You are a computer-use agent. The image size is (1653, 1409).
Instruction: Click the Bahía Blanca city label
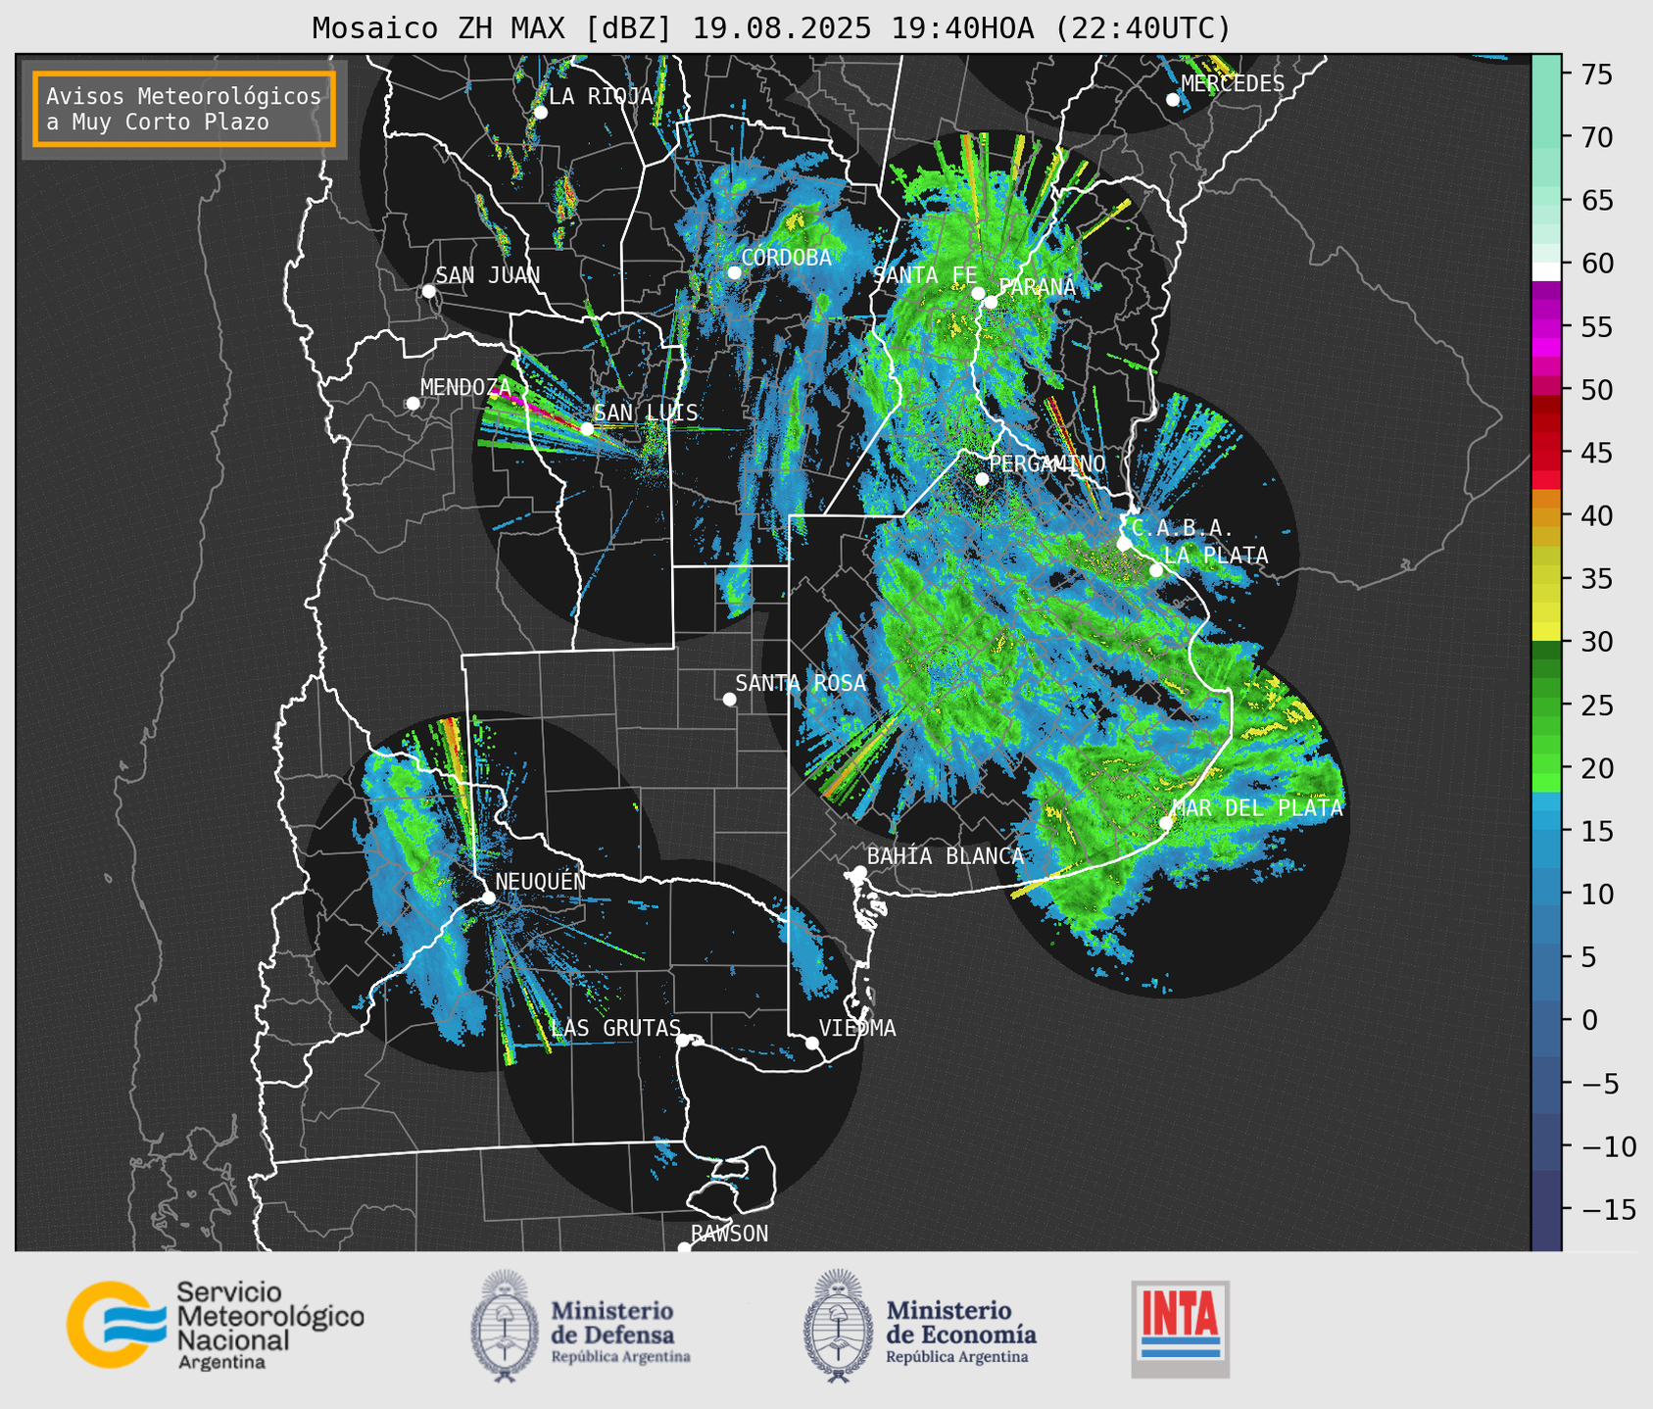946,856
